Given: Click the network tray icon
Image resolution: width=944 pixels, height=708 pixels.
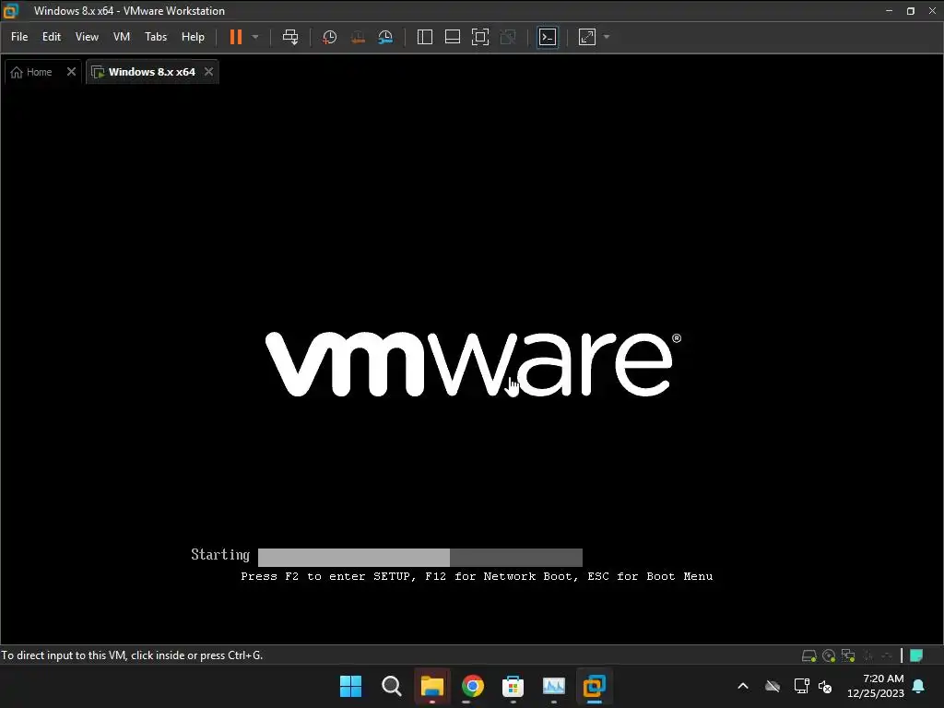Looking at the screenshot, I should tap(801, 686).
